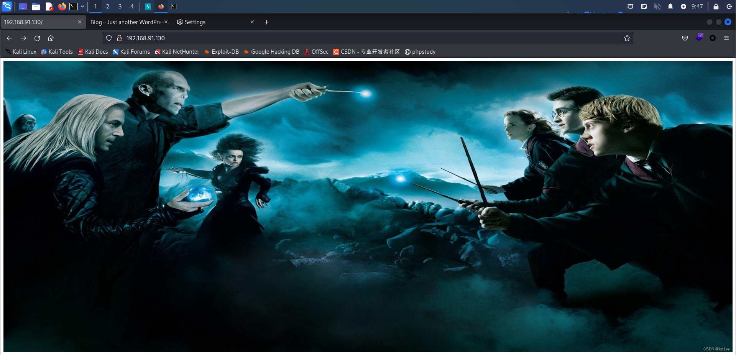This screenshot has height=355, width=736.
Task: Open tracking protection shield in address bar
Action: [x=109, y=38]
